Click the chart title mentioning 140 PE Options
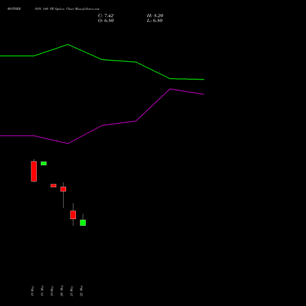The height and width of the screenshot is (306, 306). 53,9
